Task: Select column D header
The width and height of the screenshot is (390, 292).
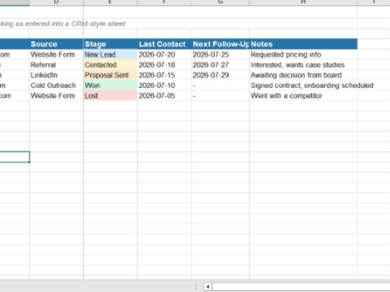Action: [56, 2]
